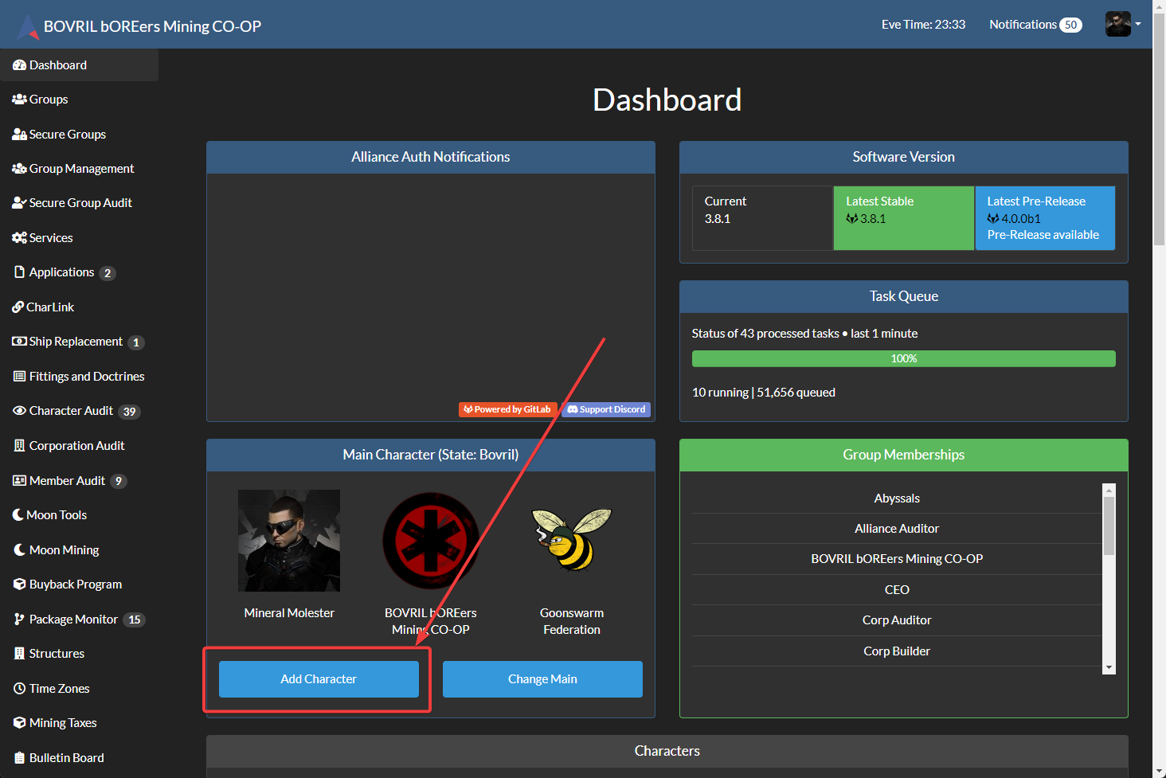This screenshot has width=1166, height=778.
Task: Open the Bulletin Board section
Action: pos(65,757)
